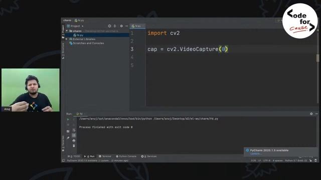Open the Services tool window
The height and width of the screenshot is (180, 321).
[x=149, y=156]
